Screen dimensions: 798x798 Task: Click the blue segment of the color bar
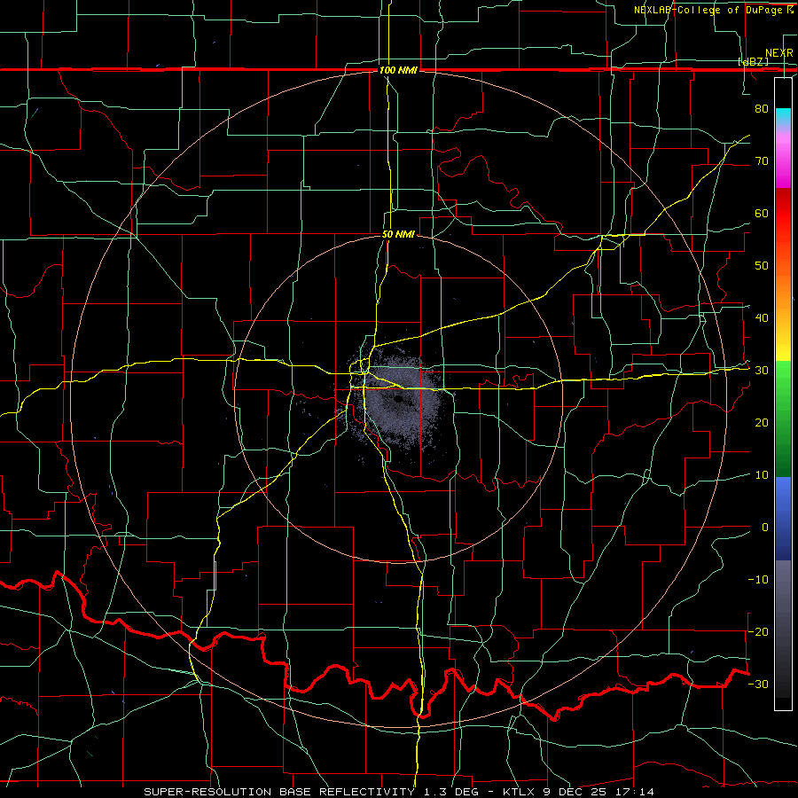pyautogui.click(x=783, y=519)
